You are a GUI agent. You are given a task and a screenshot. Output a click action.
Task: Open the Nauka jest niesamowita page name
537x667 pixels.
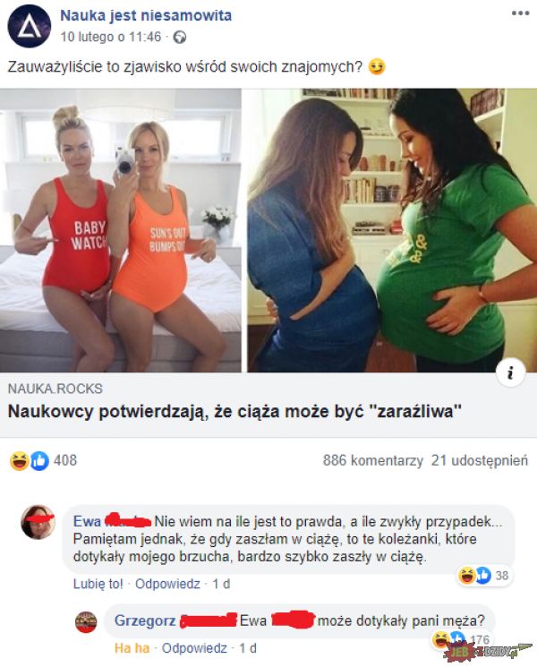146,16
